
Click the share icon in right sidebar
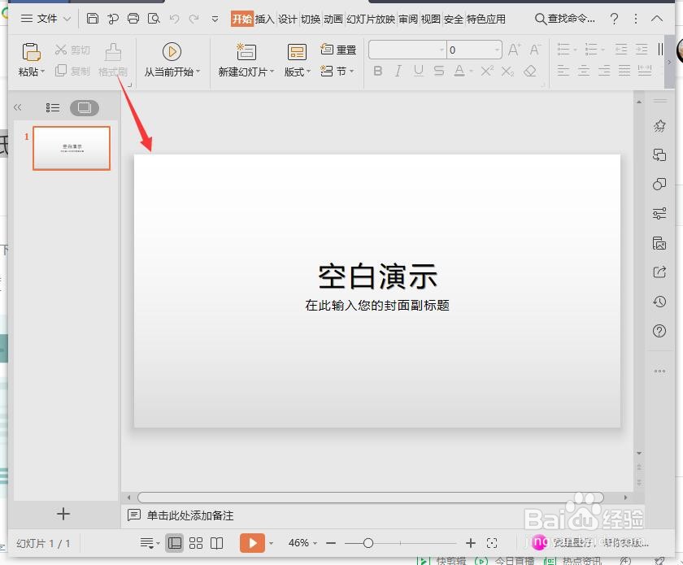pyautogui.click(x=659, y=272)
